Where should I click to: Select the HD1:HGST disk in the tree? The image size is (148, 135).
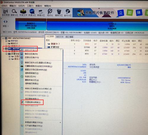coord(14,49)
